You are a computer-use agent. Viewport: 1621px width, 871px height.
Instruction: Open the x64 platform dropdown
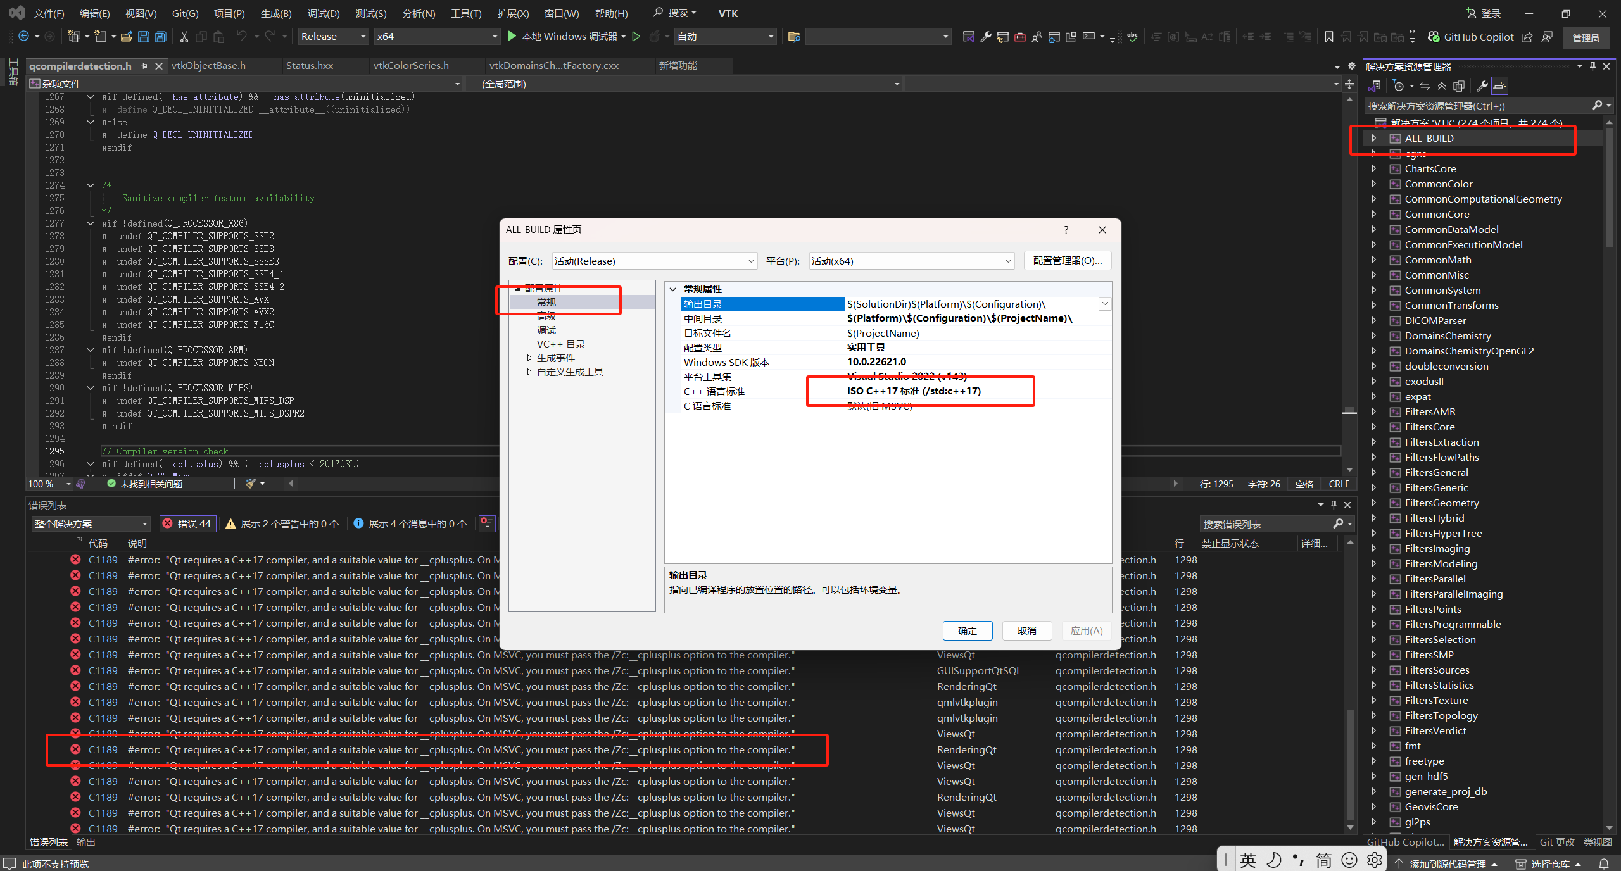pyautogui.click(x=436, y=36)
